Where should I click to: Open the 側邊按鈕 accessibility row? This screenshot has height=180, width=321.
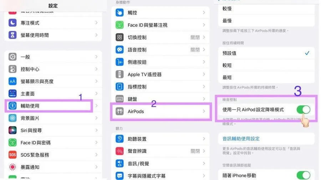[160, 62]
